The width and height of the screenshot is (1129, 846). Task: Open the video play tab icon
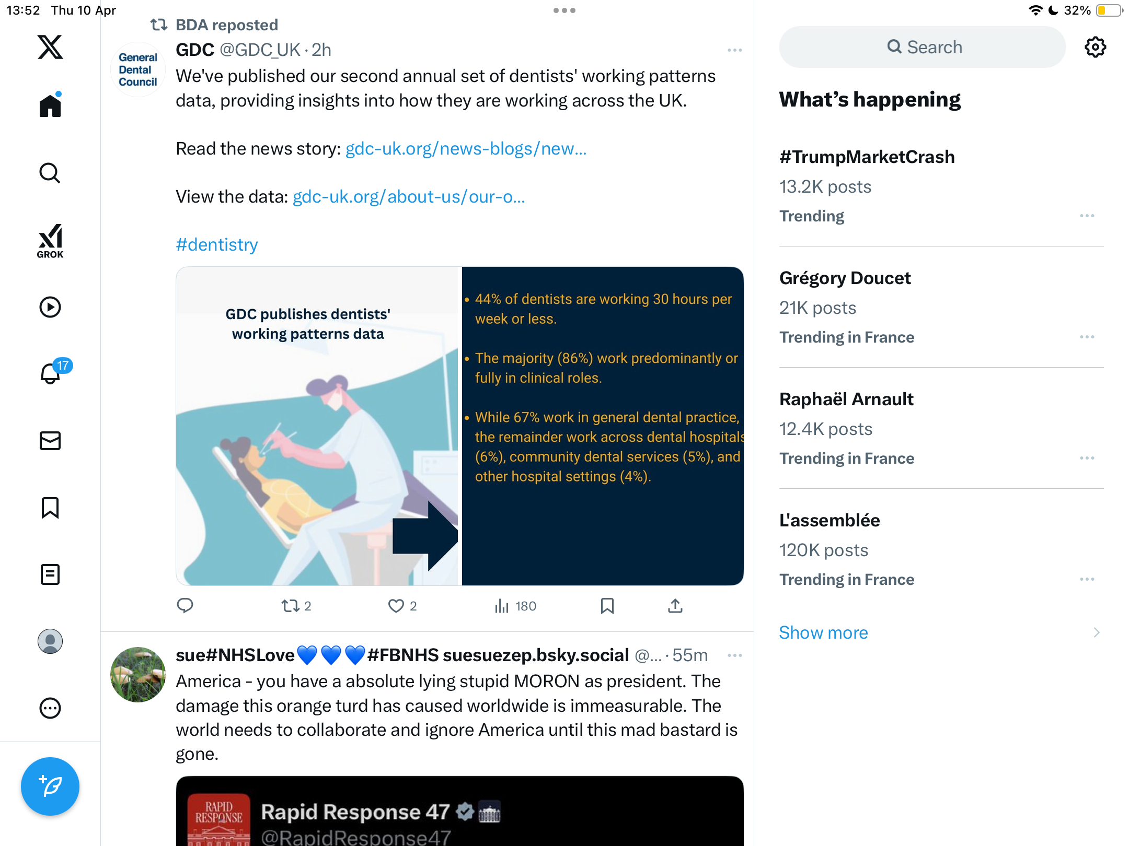(50, 307)
